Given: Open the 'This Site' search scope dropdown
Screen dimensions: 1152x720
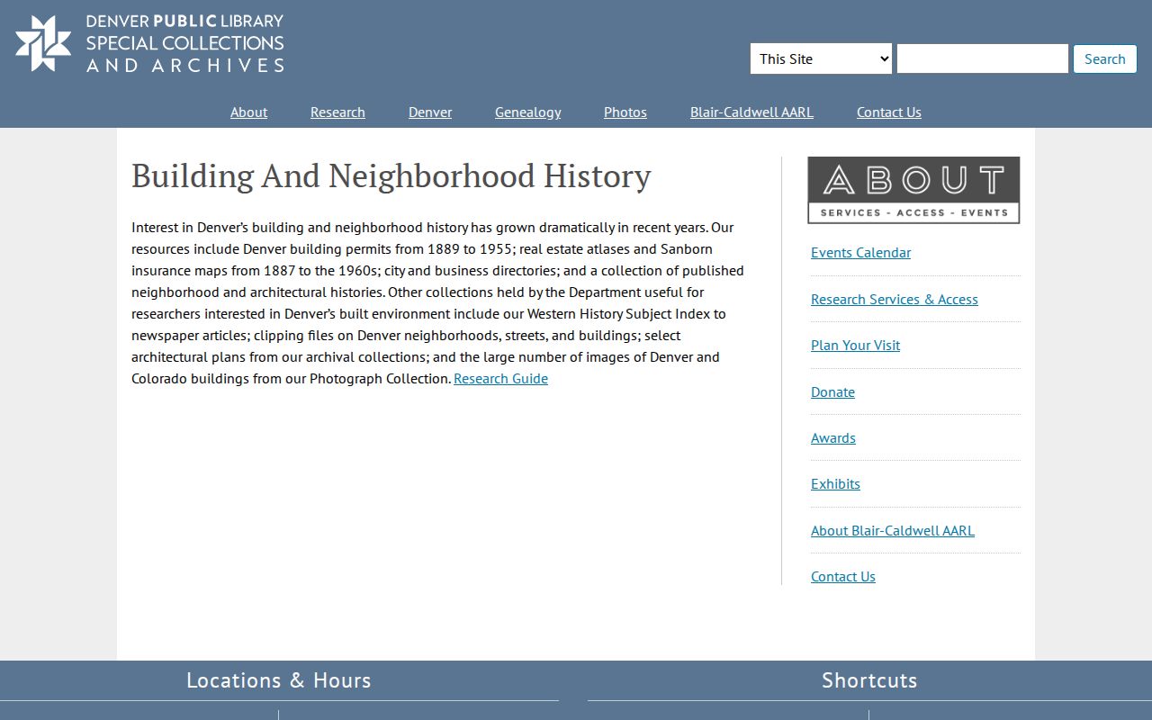Looking at the screenshot, I should pyautogui.click(x=821, y=58).
